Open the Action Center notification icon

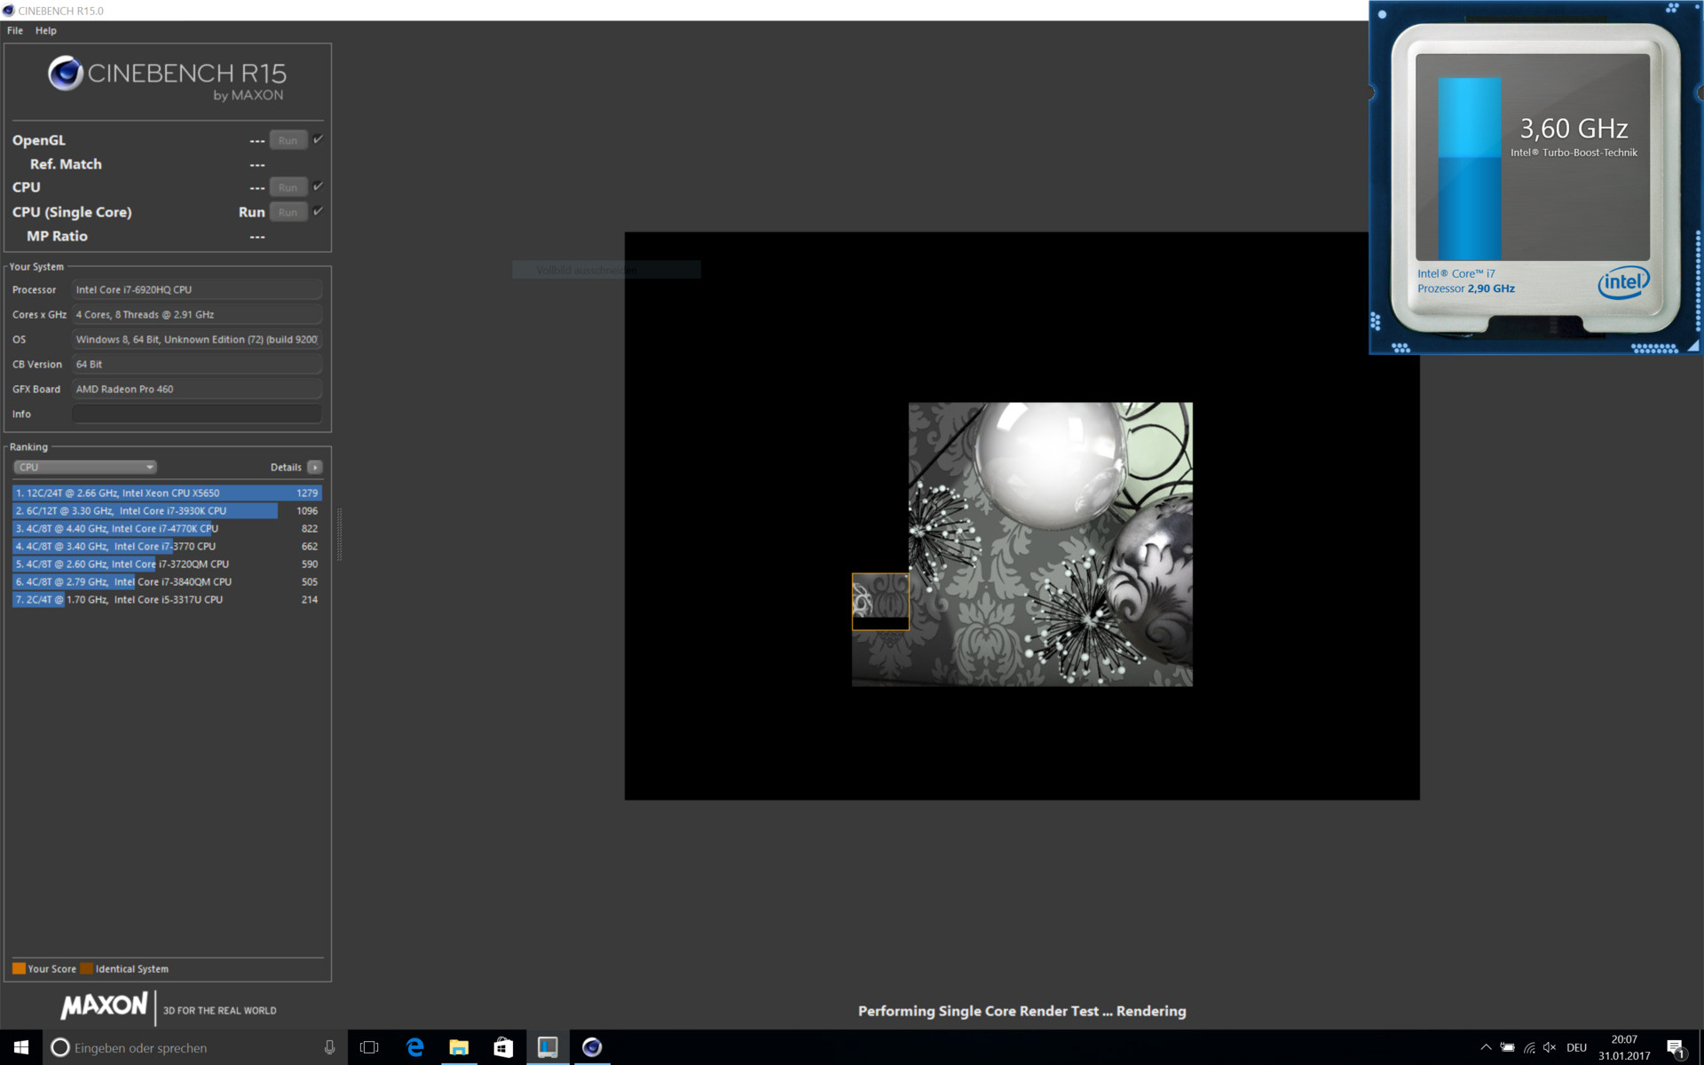(x=1675, y=1047)
